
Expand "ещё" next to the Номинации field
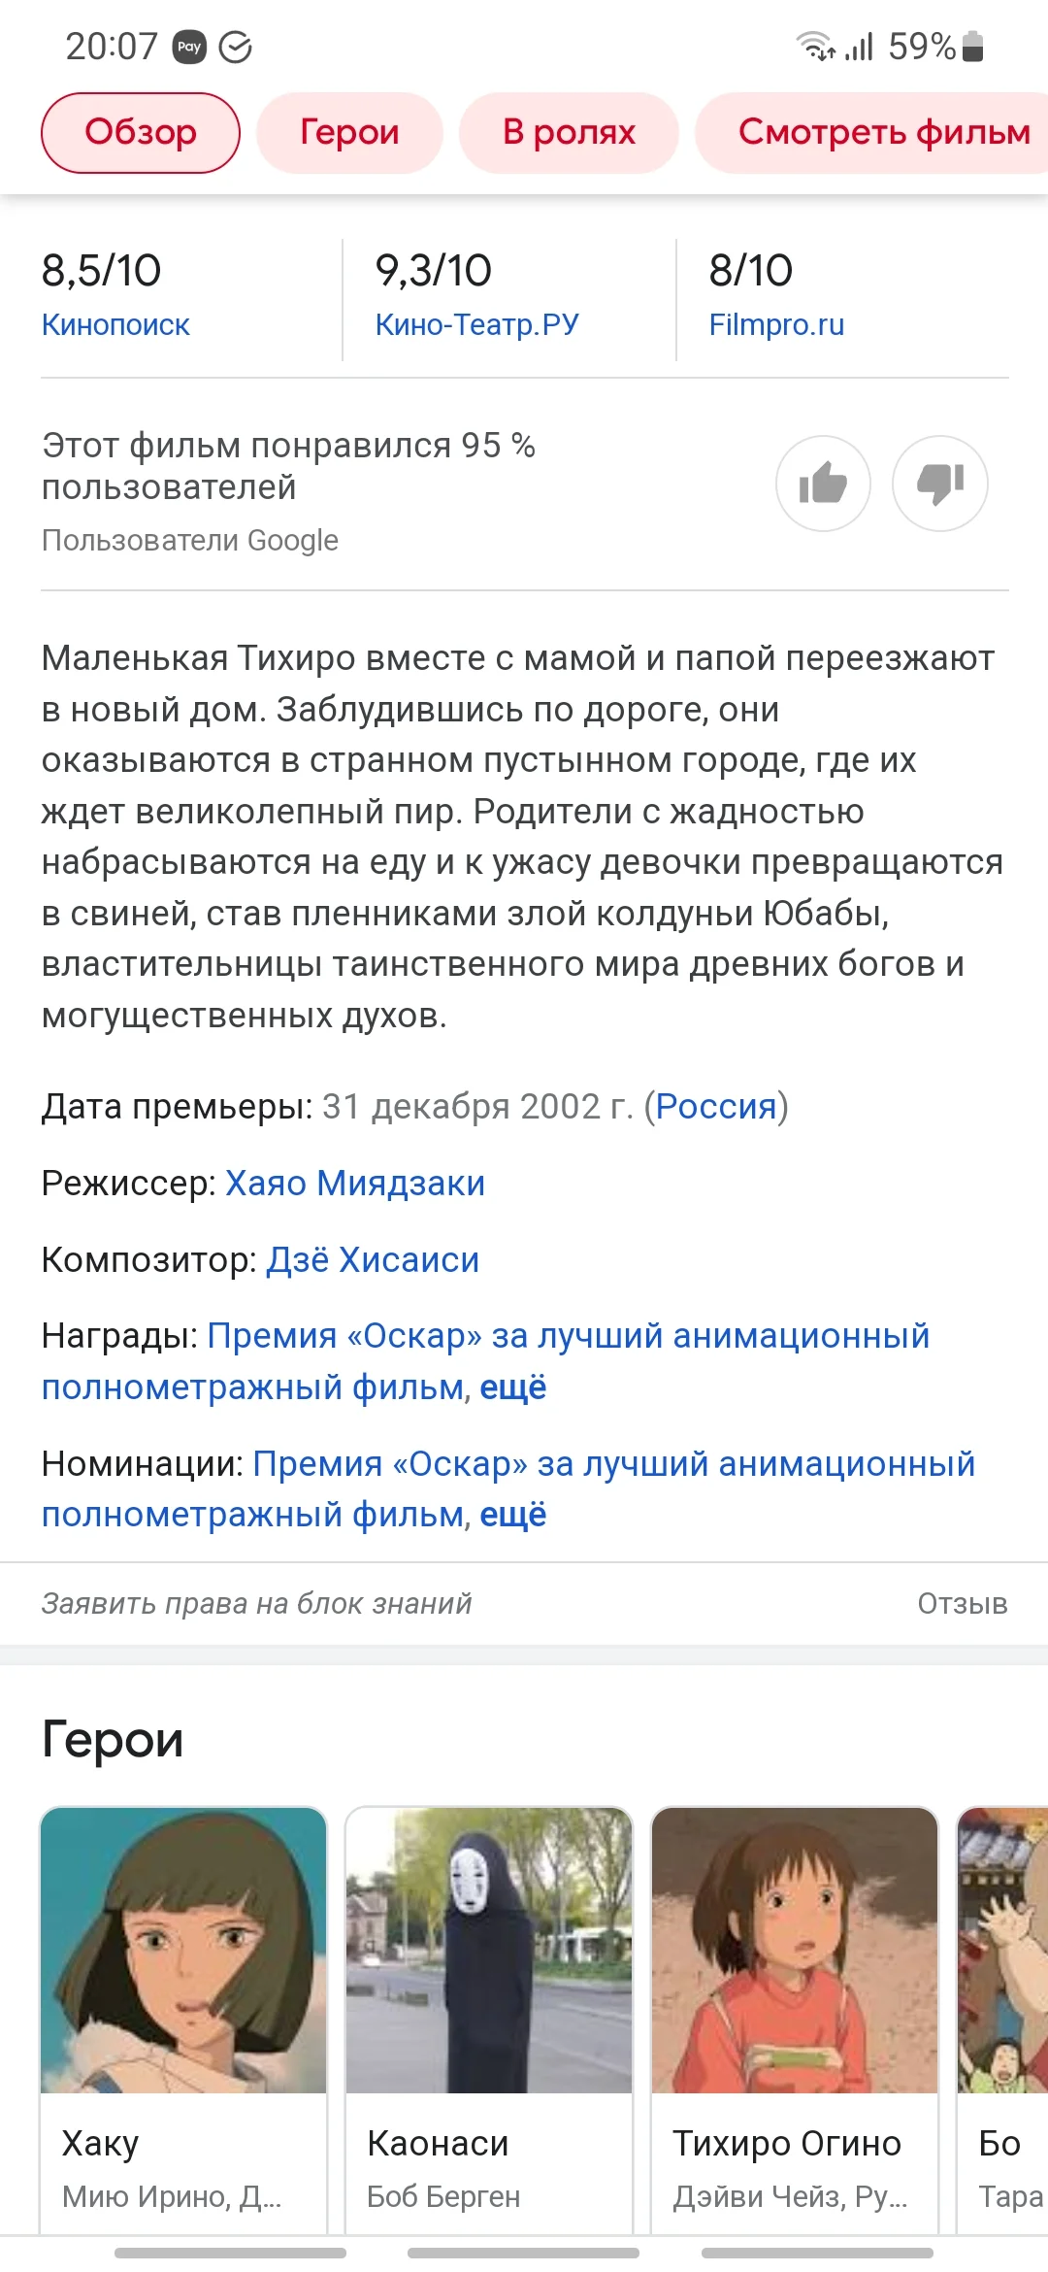tap(513, 1513)
